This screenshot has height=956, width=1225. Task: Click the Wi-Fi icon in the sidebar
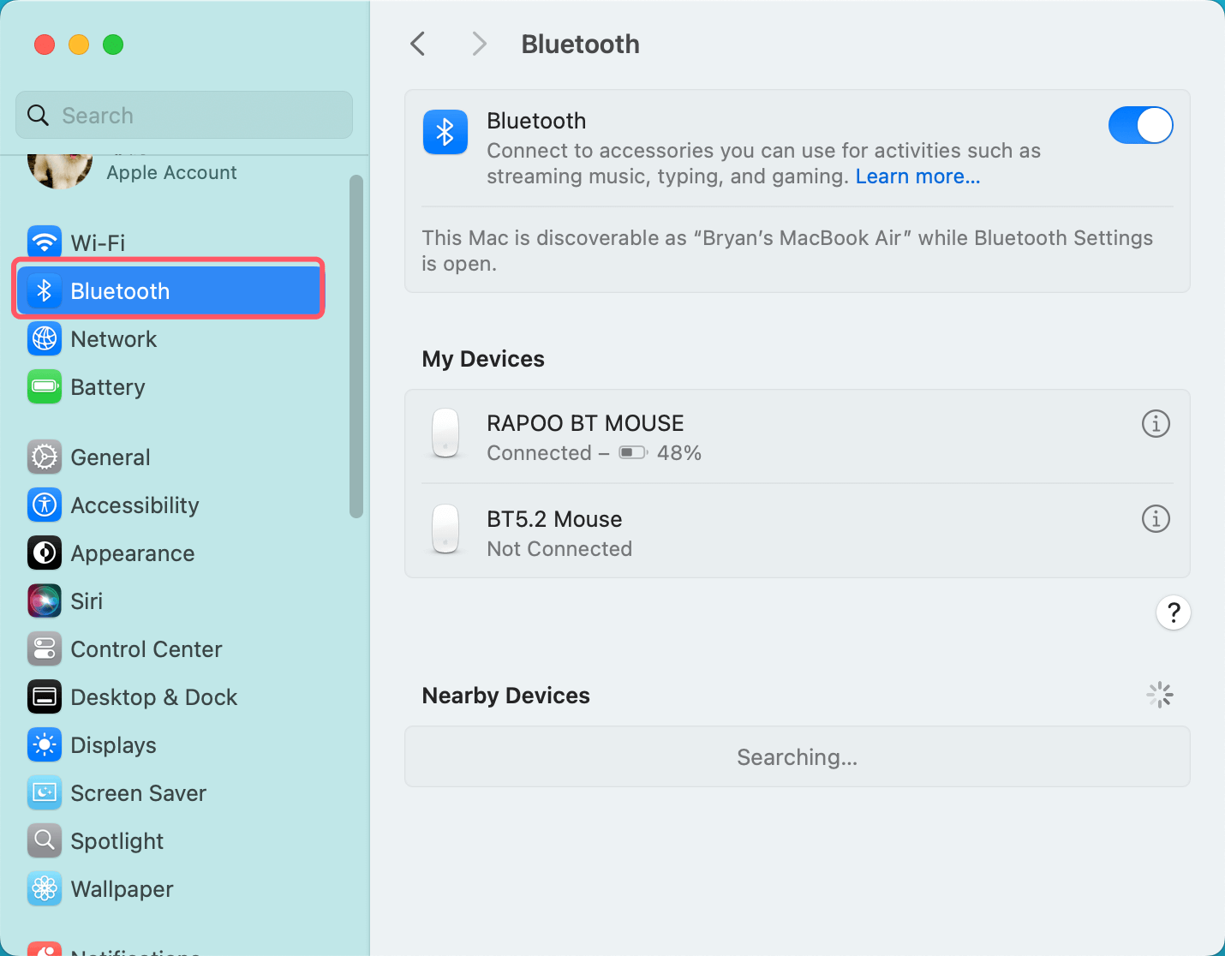44,242
